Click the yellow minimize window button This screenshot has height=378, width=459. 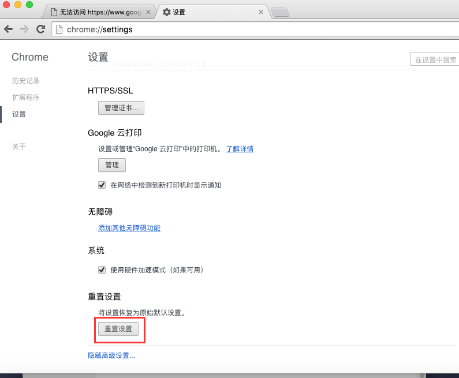pos(18,5)
